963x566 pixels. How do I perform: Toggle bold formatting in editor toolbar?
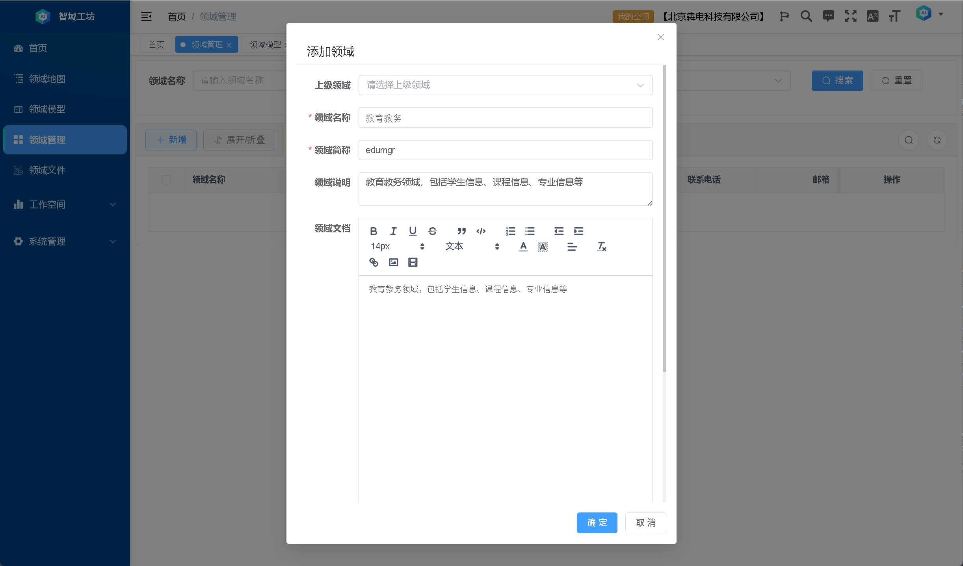tap(374, 231)
